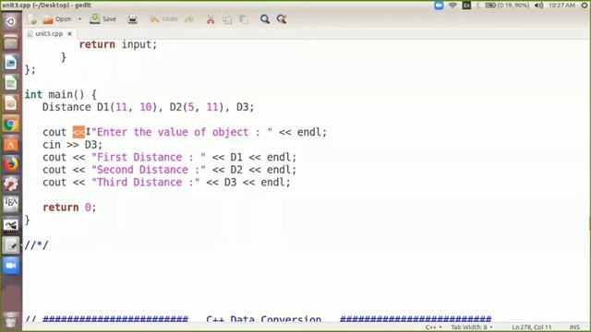Print the current document
Viewport: 591px width, 332px height.
[132, 19]
